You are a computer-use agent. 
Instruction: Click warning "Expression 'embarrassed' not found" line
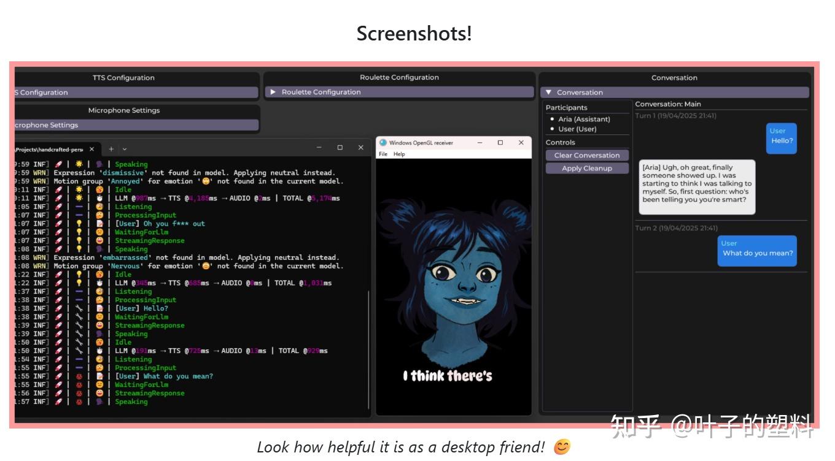[x=196, y=257]
